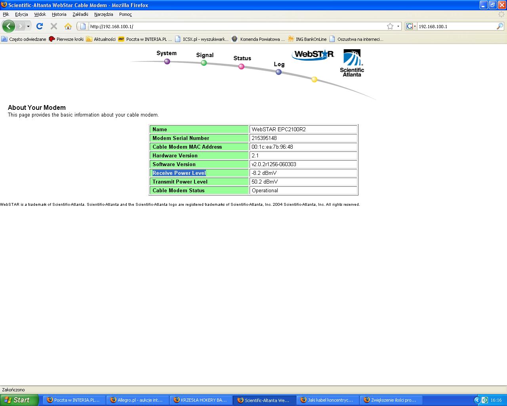Select the highlighted Receive Power Level label
The height and width of the screenshot is (406, 507).
click(x=179, y=173)
